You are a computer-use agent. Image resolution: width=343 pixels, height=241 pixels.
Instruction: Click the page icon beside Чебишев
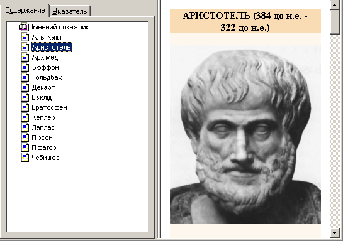click(25, 158)
